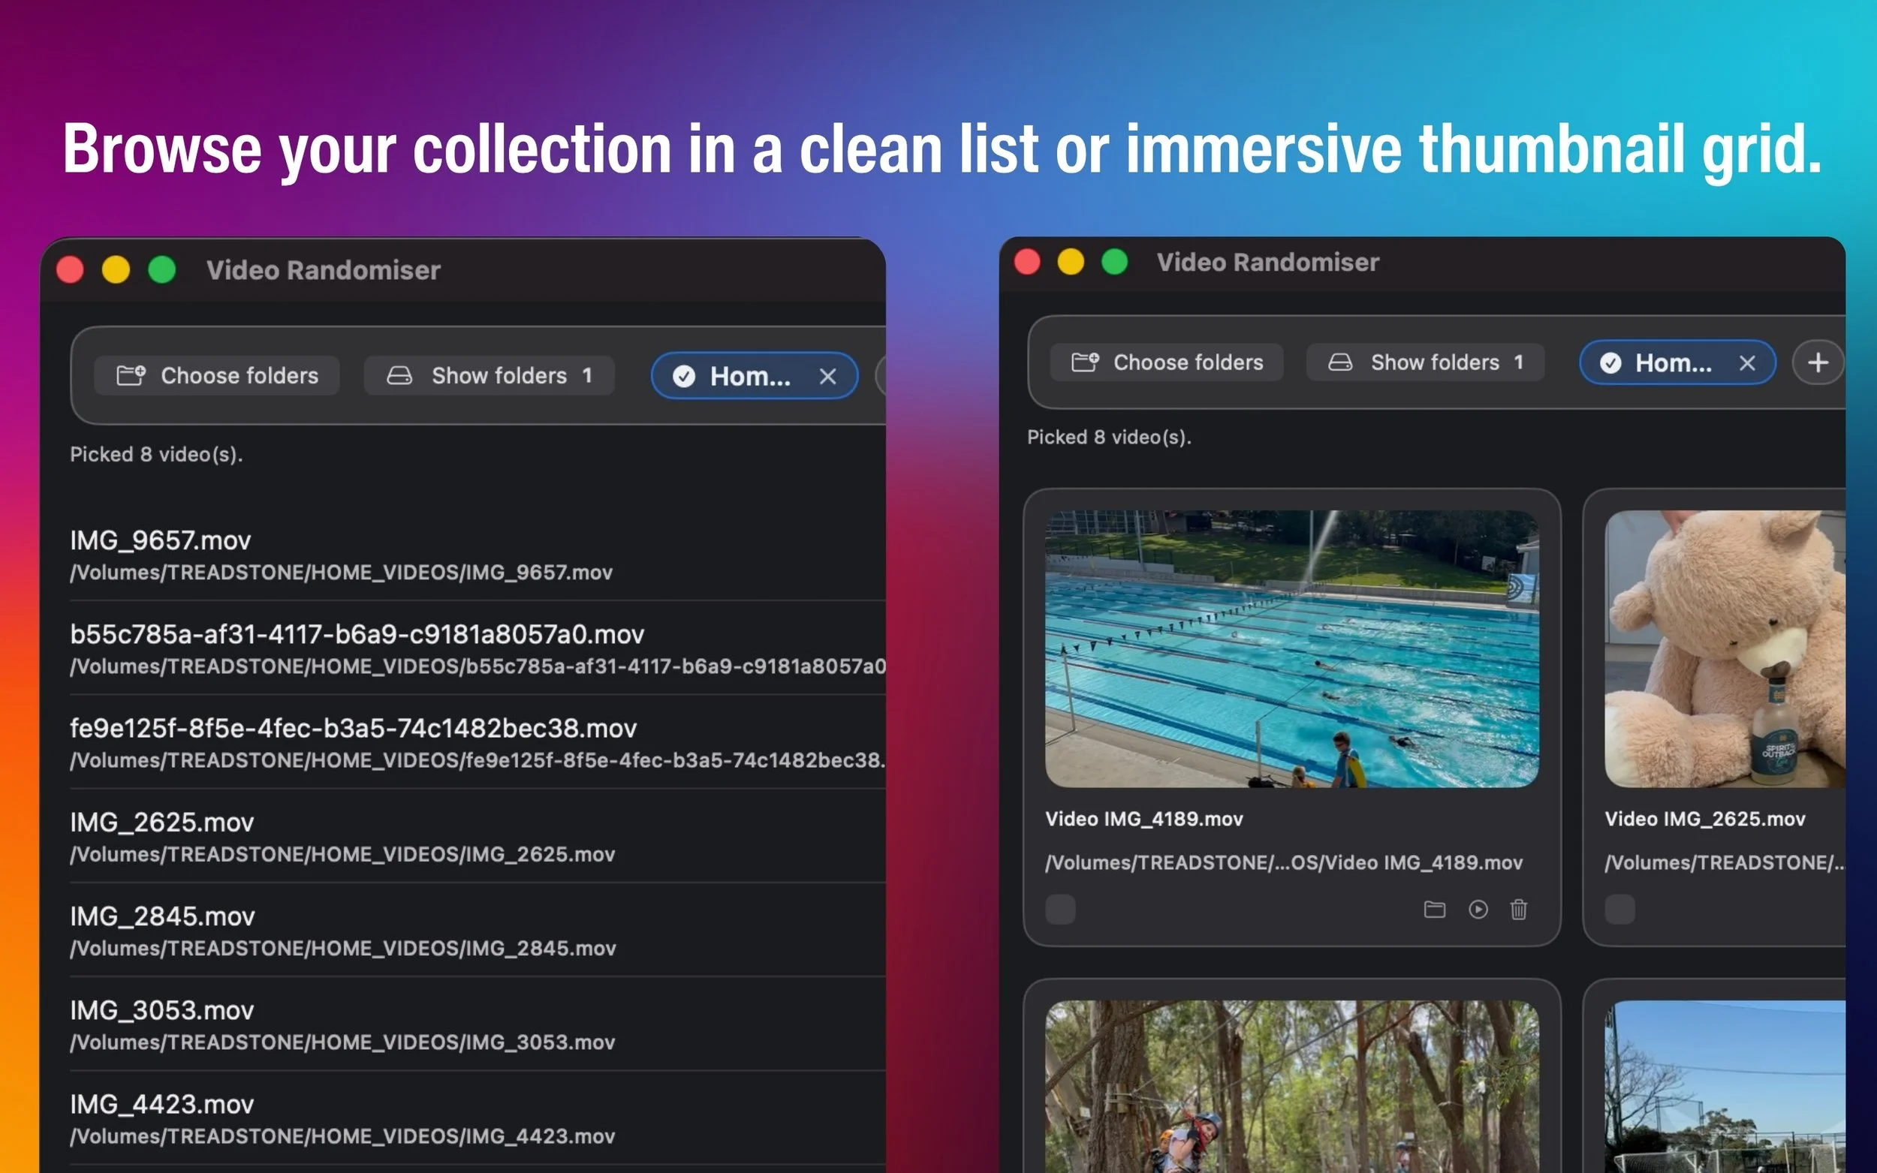Open the swimming pool video thumbnail
1877x1173 pixels.
click(1291, 648)
